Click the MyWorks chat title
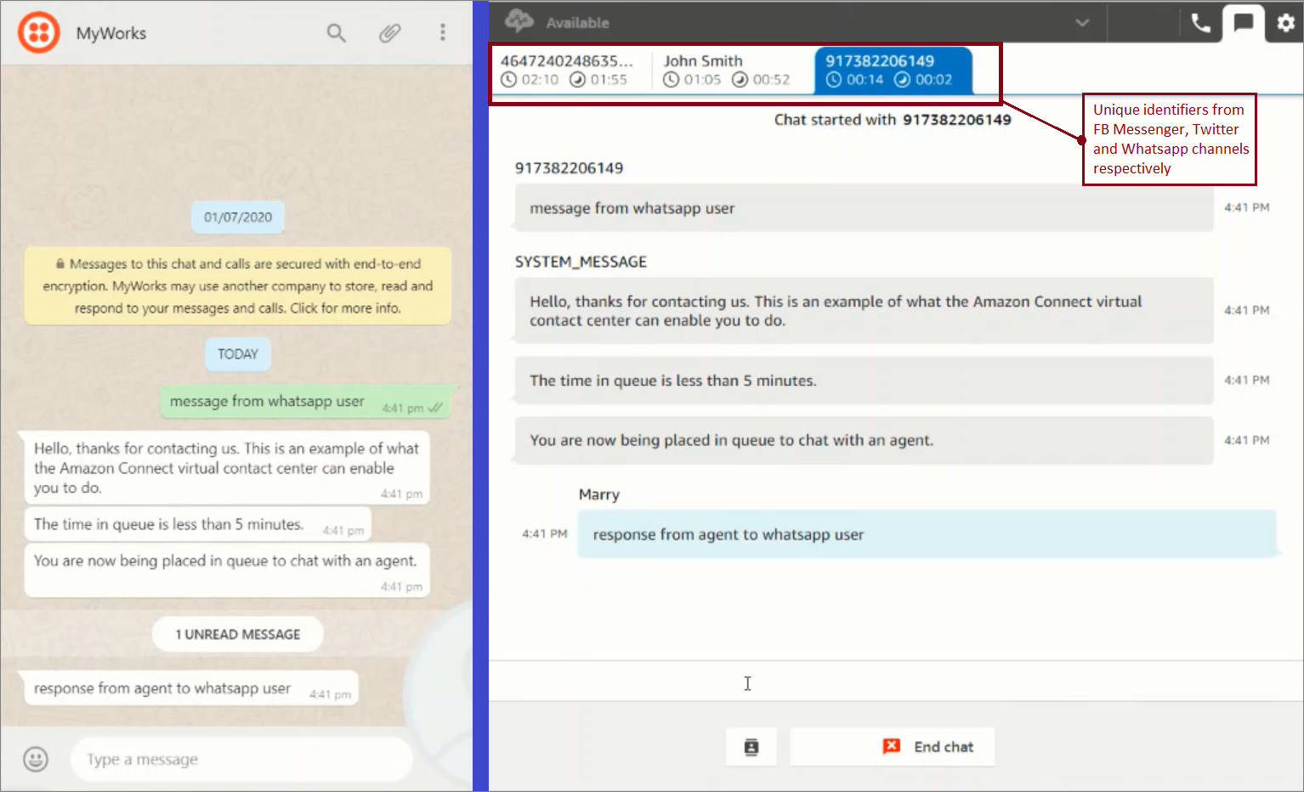Viewport: 1304px width, 792px height. pyautogui.click(x=111, y=33)
